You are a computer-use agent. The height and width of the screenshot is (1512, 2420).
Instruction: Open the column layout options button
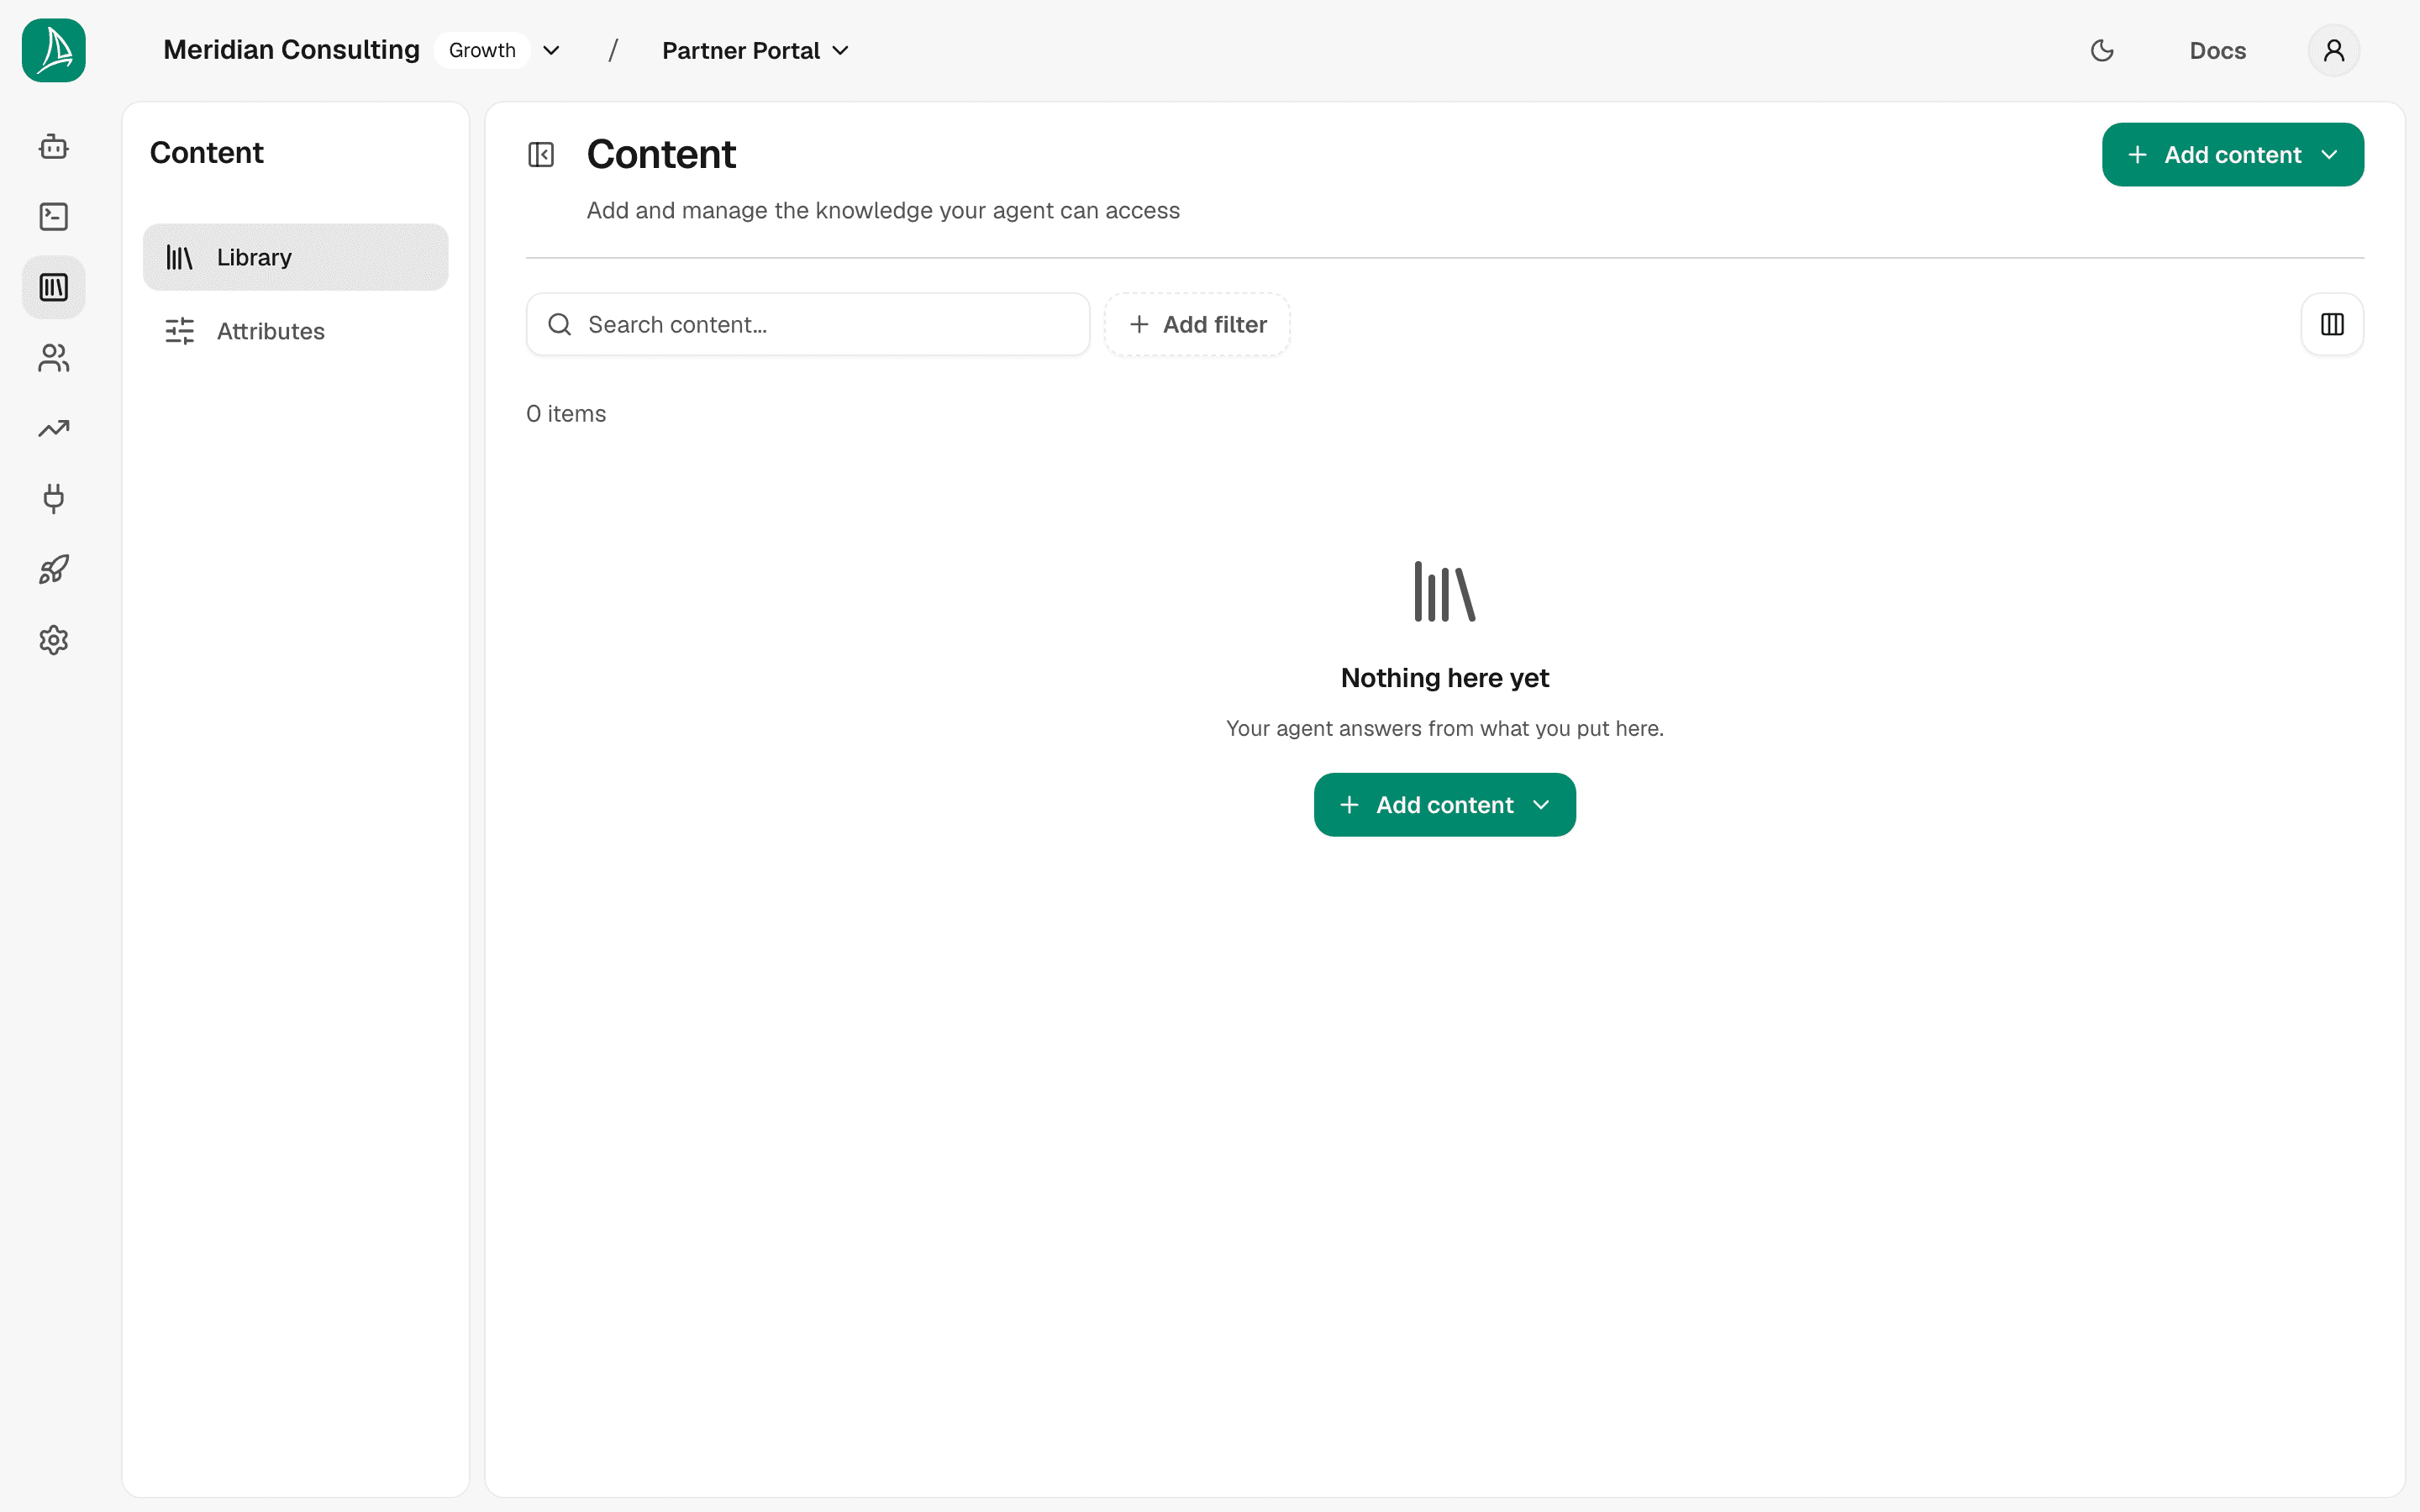pos(2332,324)
